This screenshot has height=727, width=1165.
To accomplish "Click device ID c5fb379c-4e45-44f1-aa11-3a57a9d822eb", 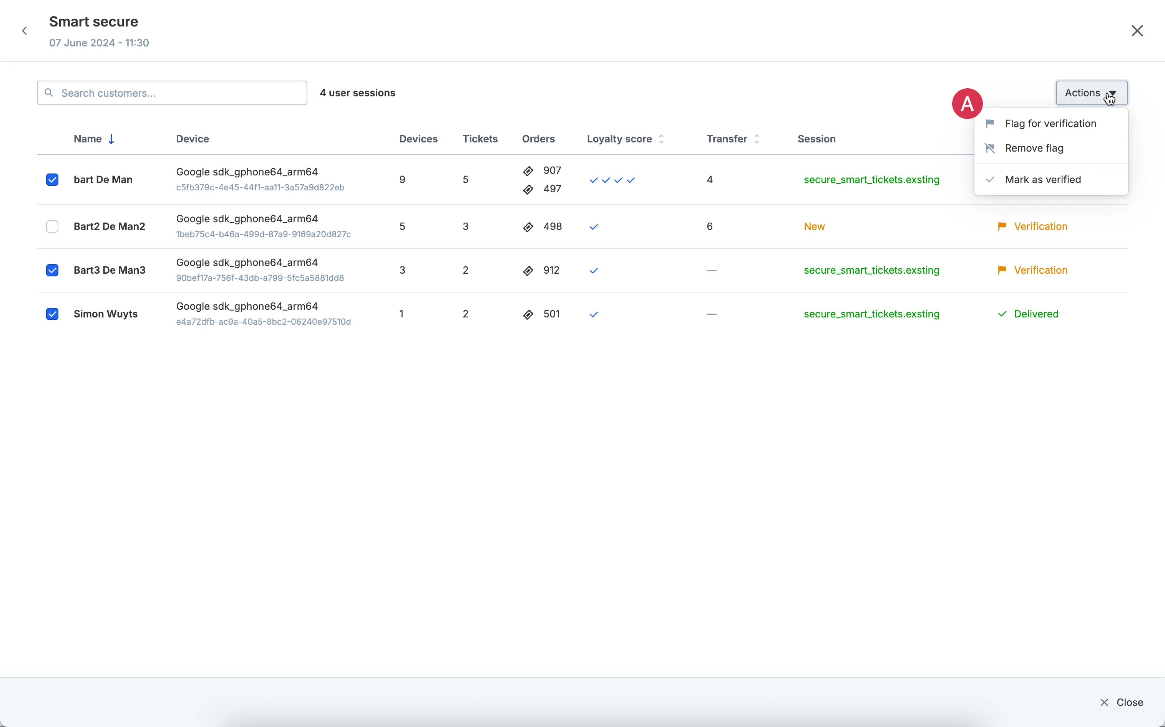I will pos(261,188).
